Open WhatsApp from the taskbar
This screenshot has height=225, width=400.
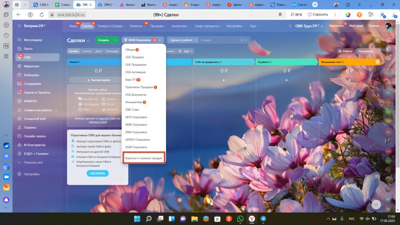coord(240,219)
